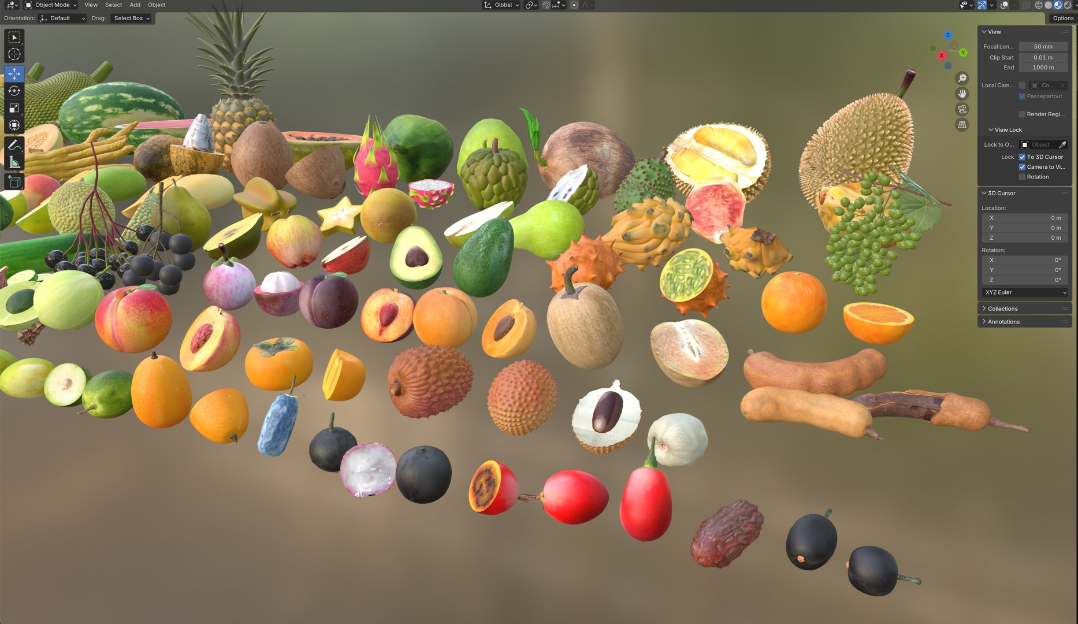Image resolution: width=1078 pixels, height=624 pixels.
Task: Enable the Lock Rotation checkbox
Action: pos(1022,177)
